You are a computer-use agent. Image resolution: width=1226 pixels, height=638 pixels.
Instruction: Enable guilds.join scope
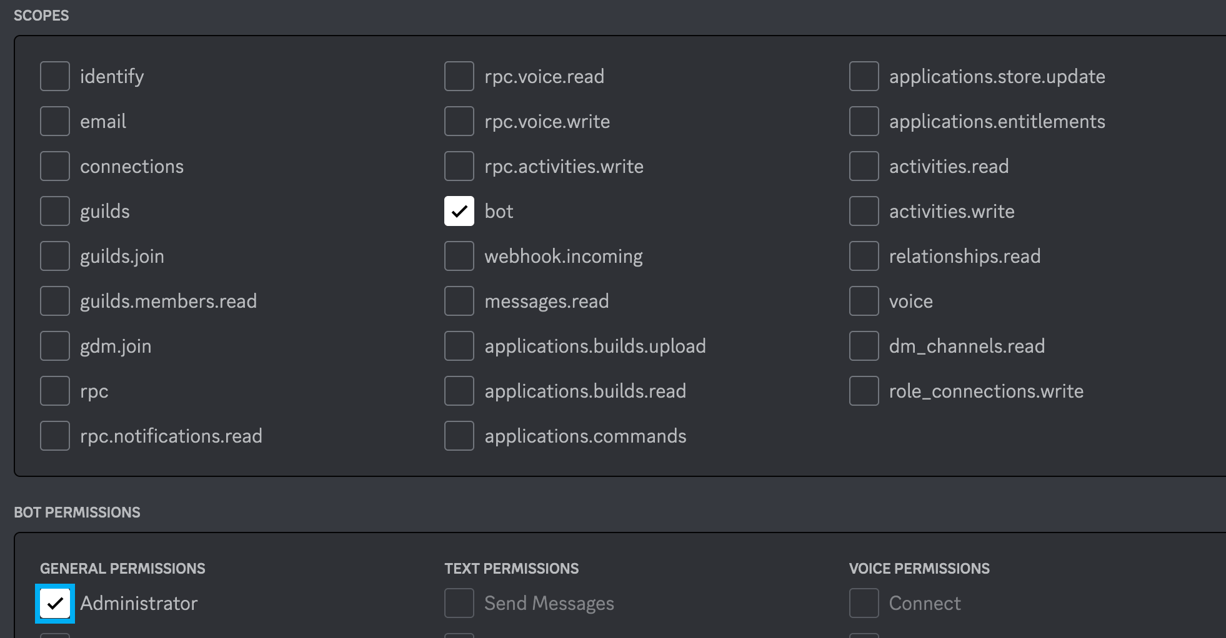pos(55,256)
